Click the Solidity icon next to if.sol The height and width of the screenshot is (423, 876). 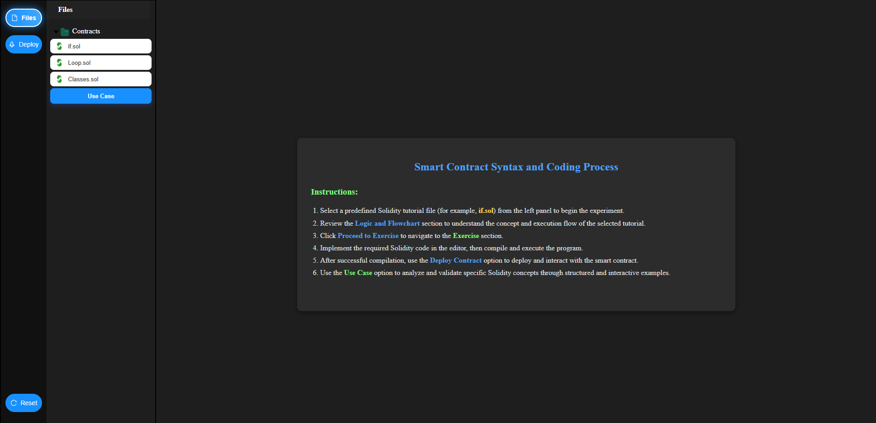pyautogui.click(x=59, y=46)
